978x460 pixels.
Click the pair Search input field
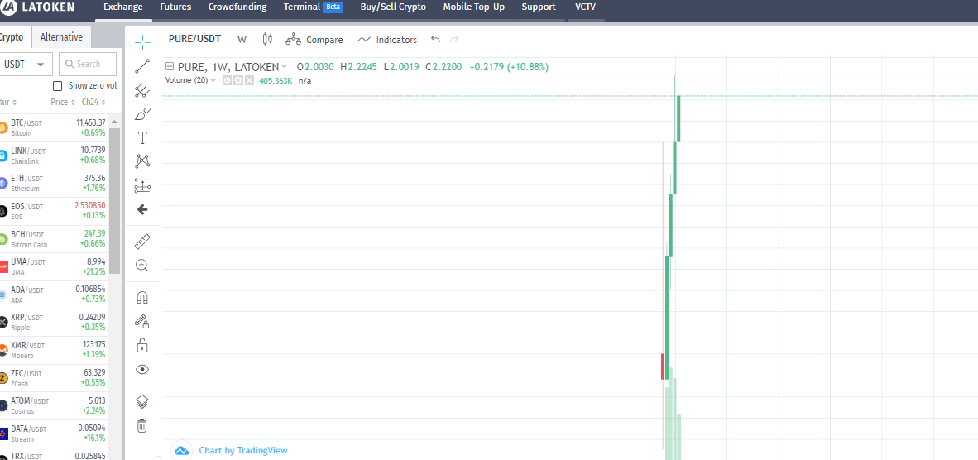pos(88,65)
